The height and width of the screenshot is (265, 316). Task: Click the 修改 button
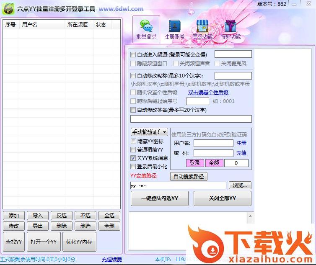14,226
